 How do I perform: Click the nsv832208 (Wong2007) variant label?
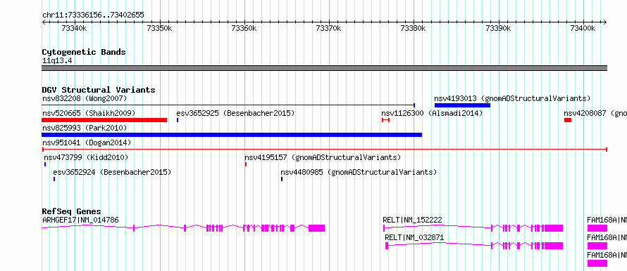(x=85, y=98)
